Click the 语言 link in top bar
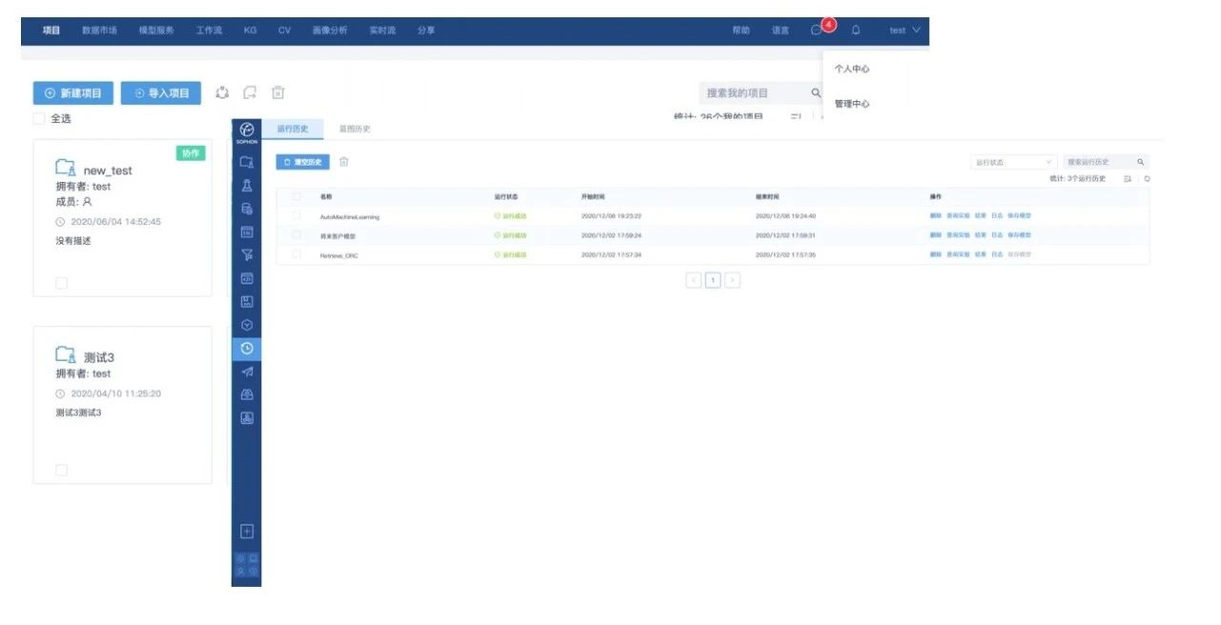The image size is (1221, 625). click(x=780, y=30)
